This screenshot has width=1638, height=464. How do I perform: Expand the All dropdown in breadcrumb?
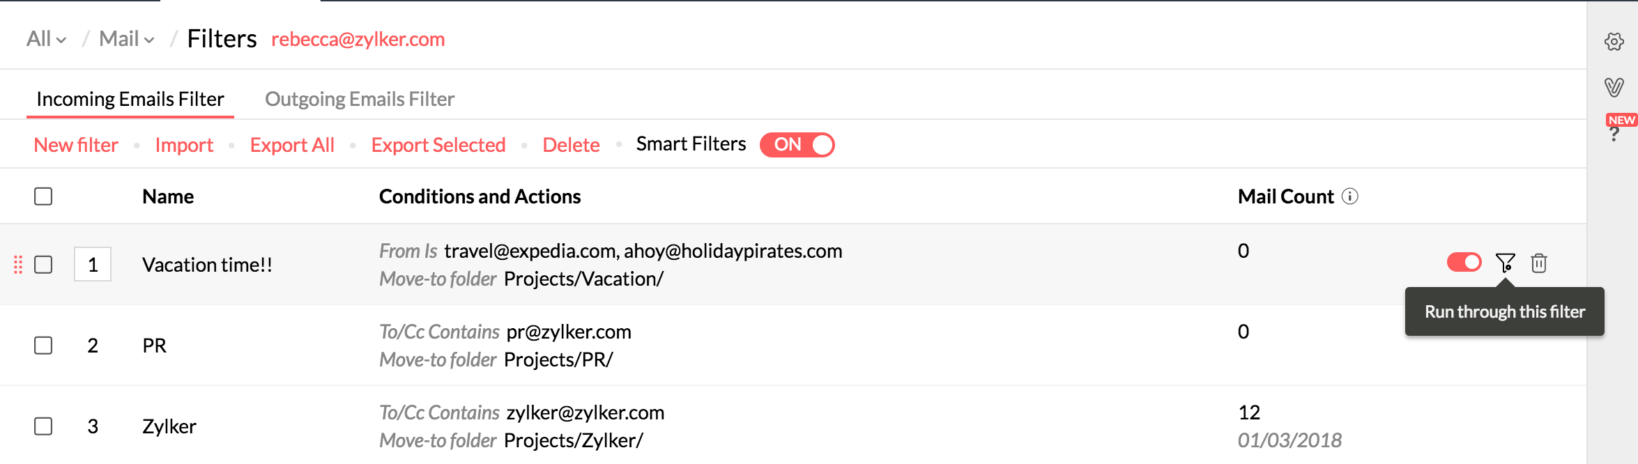click(46, 39)
